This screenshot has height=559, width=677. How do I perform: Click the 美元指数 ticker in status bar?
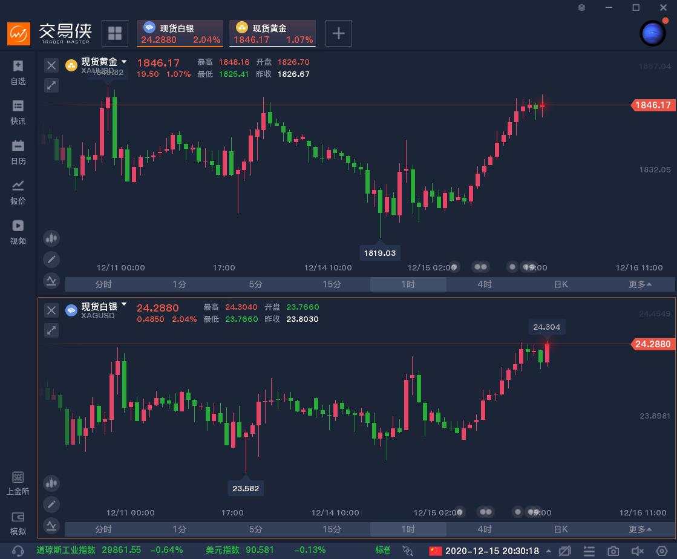pos(266,550)
